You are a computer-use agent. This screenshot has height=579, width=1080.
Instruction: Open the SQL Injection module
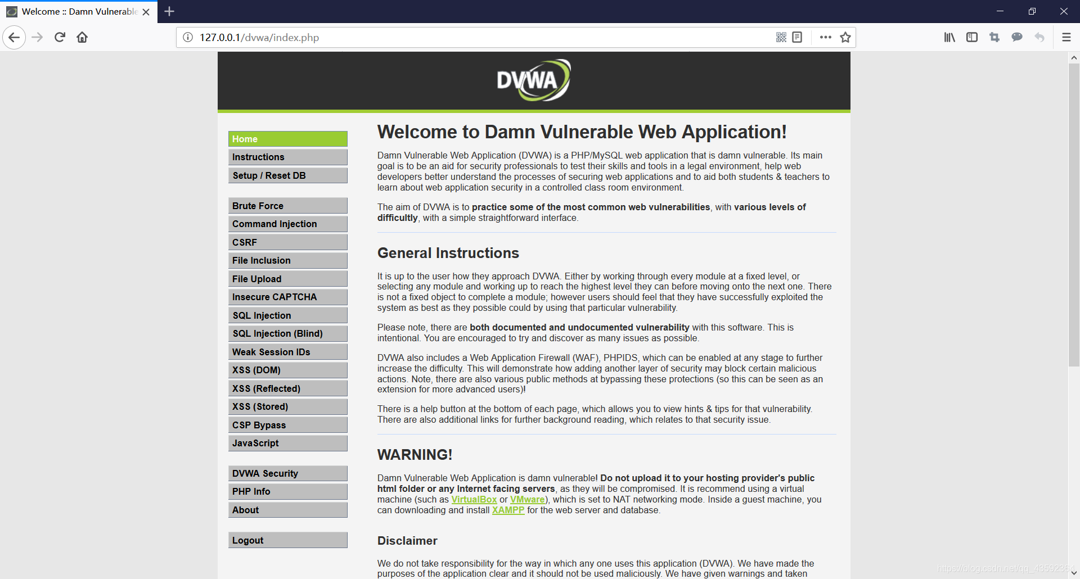tap(288, 315)
